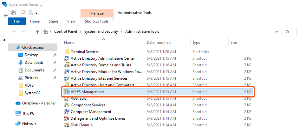Click the search box field
Viewport: 306px width, 127px height.
tap(301, 31)
